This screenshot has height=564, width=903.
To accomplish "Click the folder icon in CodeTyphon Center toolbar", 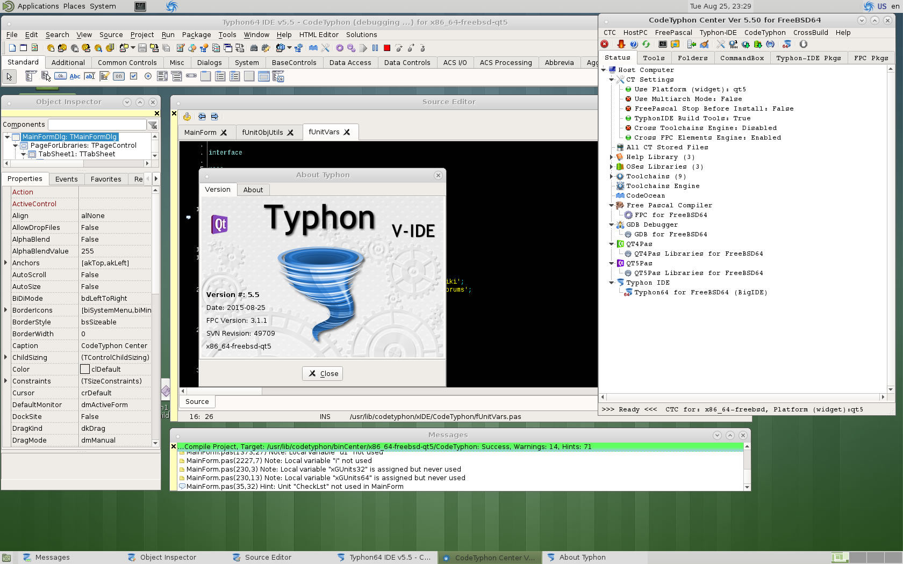I will click(x=675, y=44).
